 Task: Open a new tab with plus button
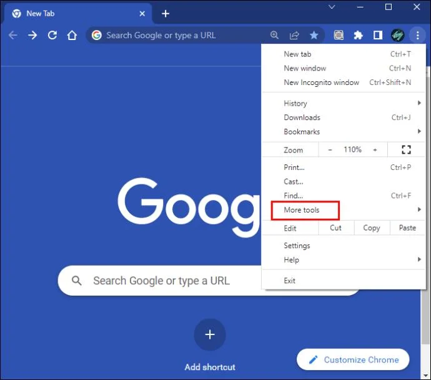pyautogui.click(x=166, y=13)
